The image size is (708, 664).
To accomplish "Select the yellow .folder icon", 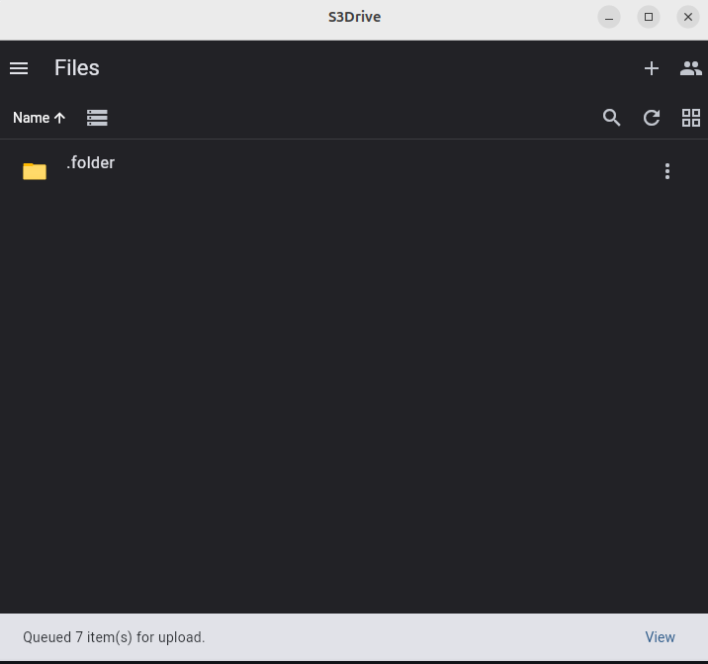I will point(35,171).
